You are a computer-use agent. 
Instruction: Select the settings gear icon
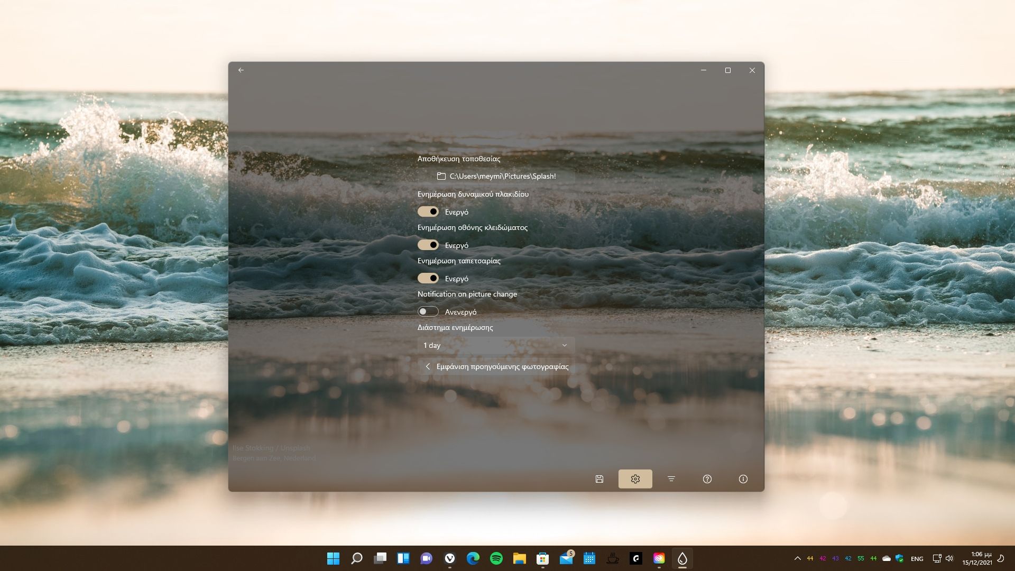[635, 479]
